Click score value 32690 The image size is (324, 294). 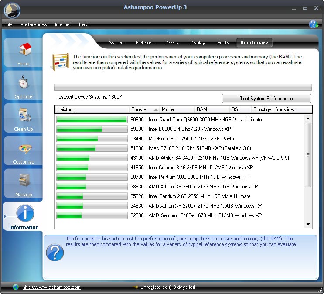pos(137,215)
